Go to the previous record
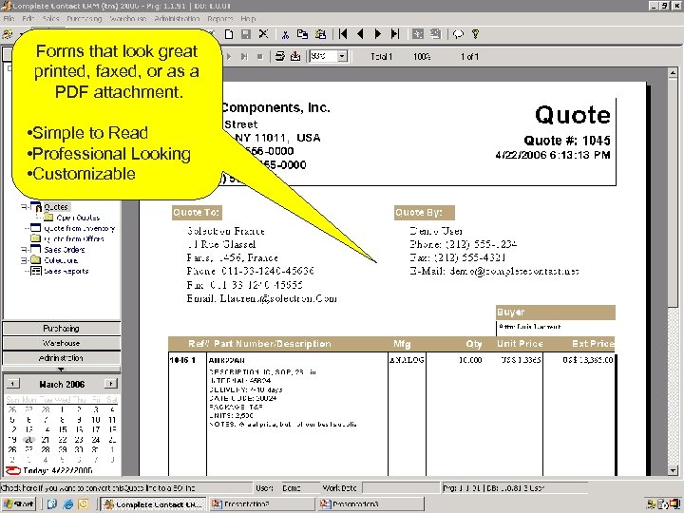 coord(360,34)
